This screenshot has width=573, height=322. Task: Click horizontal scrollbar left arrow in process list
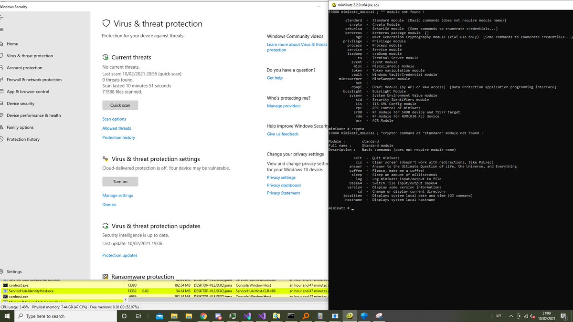pos(127,300)
